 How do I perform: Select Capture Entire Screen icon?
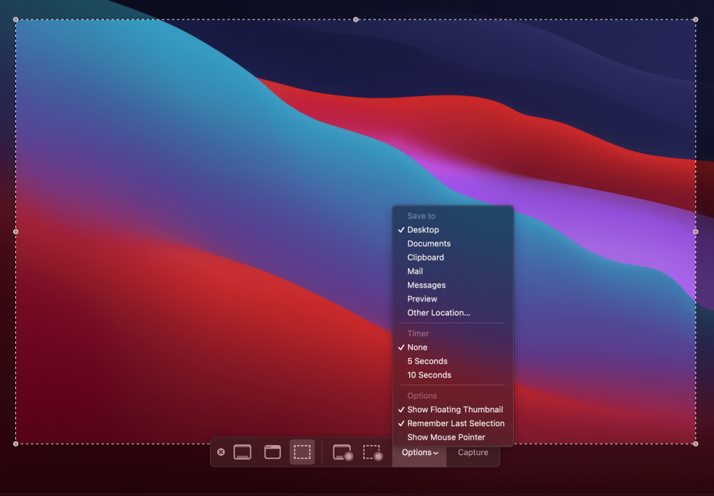pos(242,452)
